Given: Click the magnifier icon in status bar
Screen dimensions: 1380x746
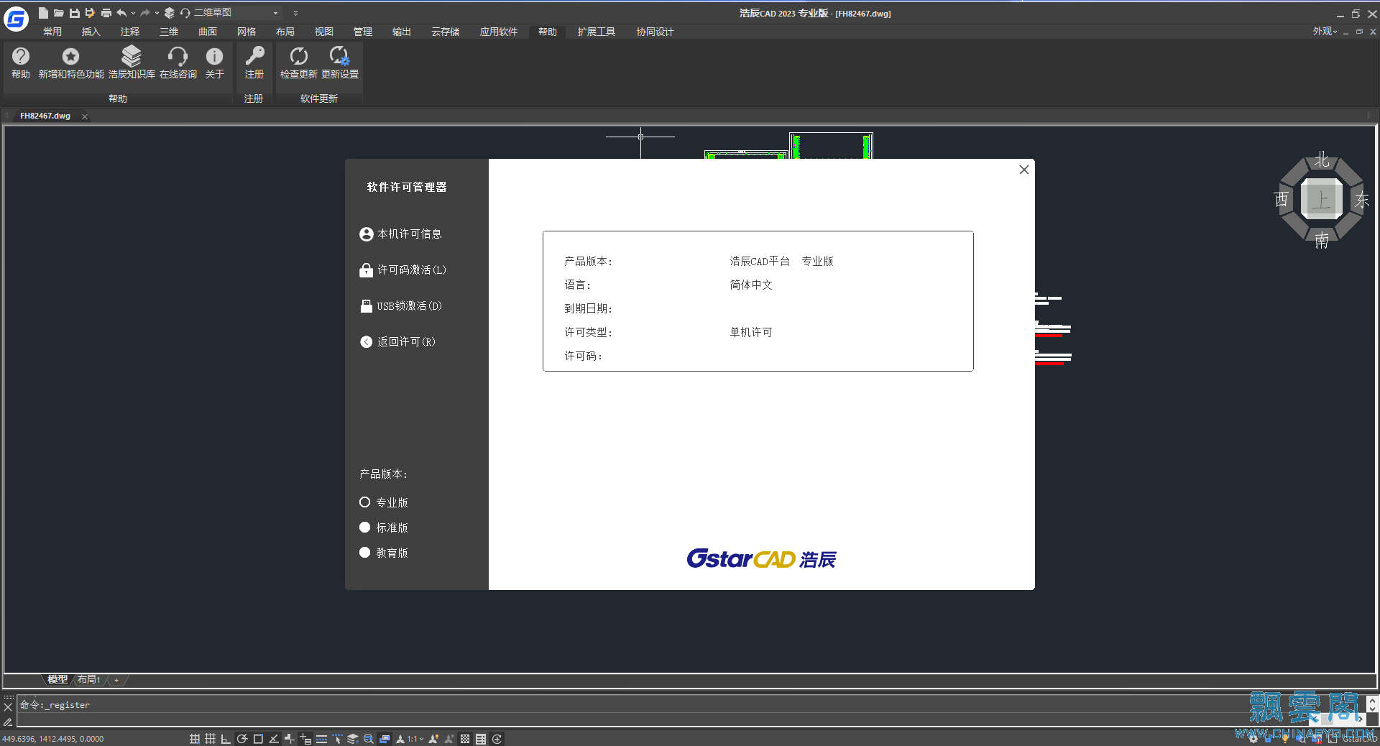Looking at the screenshot, I should [x=368, y=739].
